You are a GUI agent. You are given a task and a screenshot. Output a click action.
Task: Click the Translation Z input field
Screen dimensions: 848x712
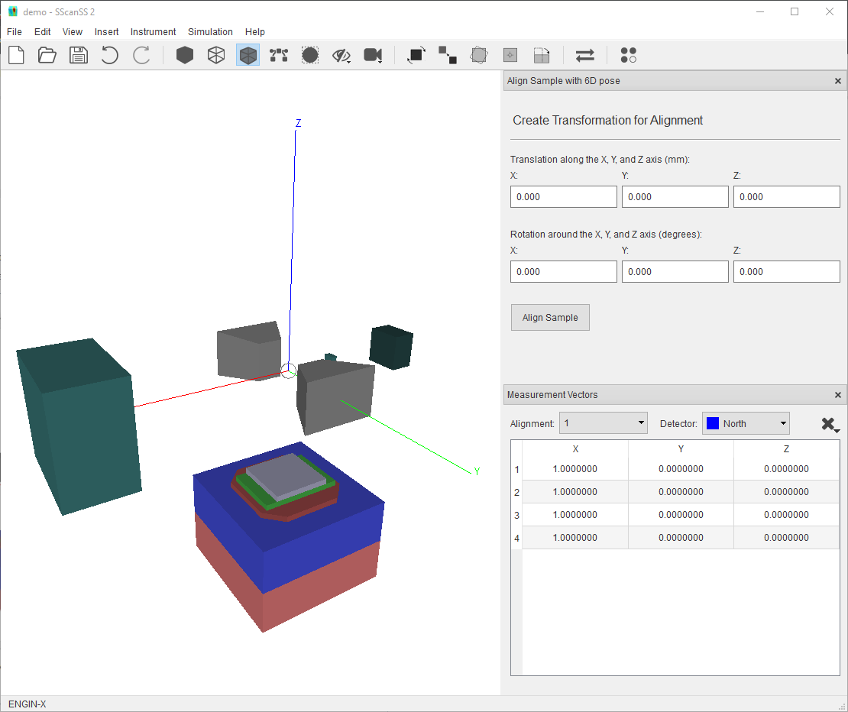pyautogui.click(x=786, y=197)
